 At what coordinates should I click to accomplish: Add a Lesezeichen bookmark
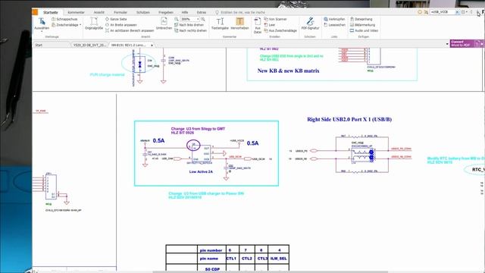[x=334, y=25]
